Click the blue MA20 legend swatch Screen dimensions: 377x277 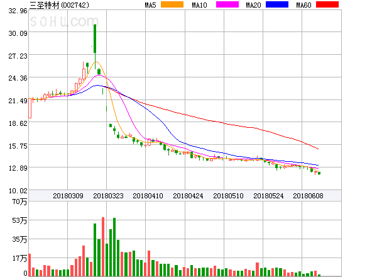tap(277, 4)
